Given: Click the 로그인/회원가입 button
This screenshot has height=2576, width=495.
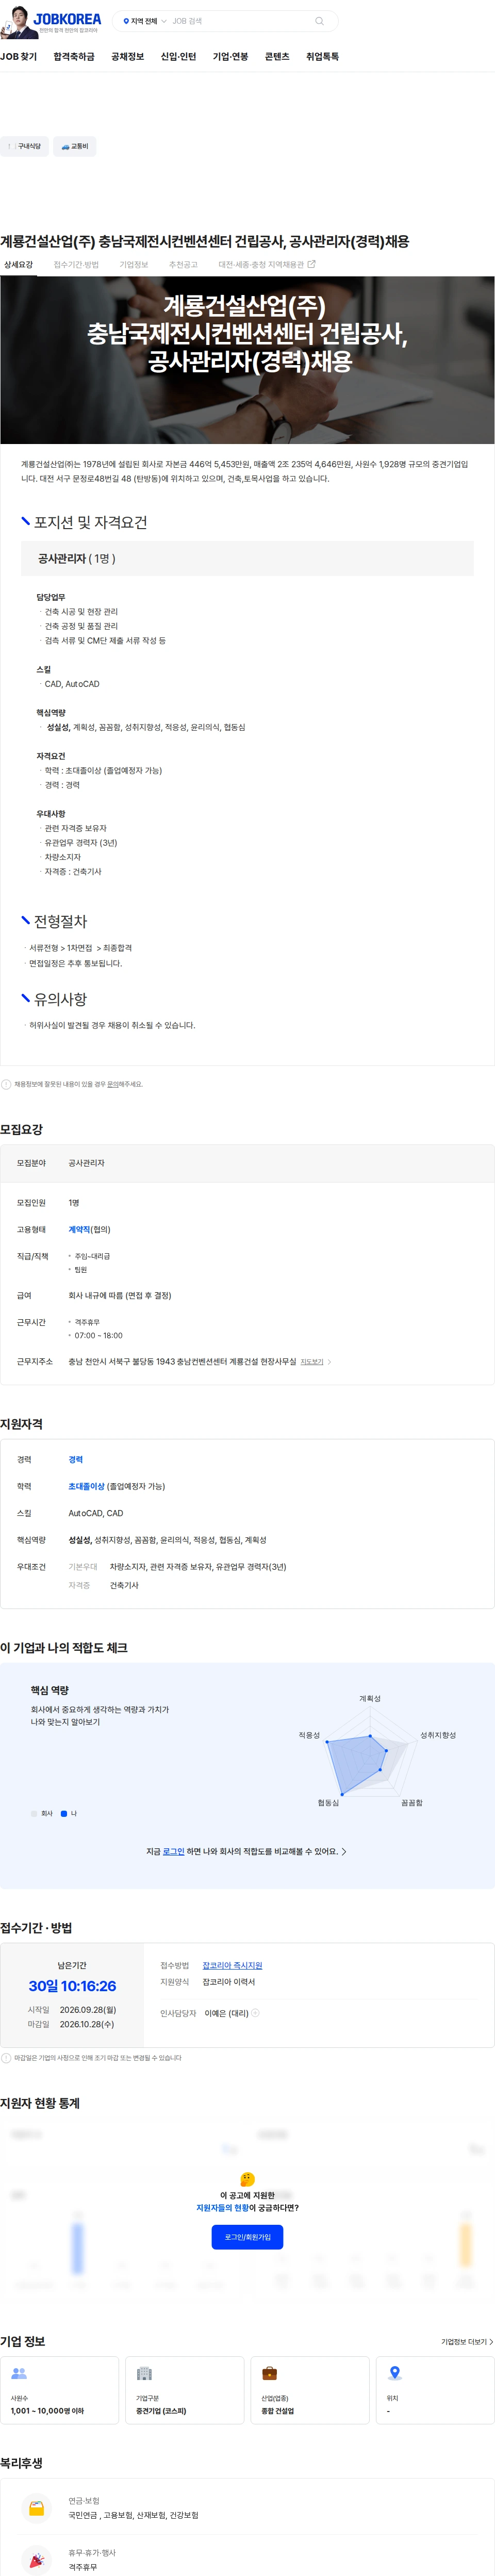Looking at the screenshot, I should 247,2237.
